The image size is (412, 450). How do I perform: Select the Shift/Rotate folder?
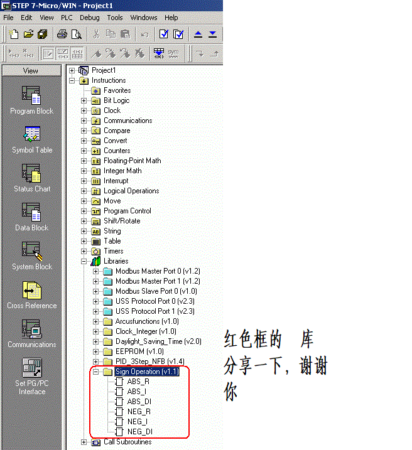coord(122,222)
